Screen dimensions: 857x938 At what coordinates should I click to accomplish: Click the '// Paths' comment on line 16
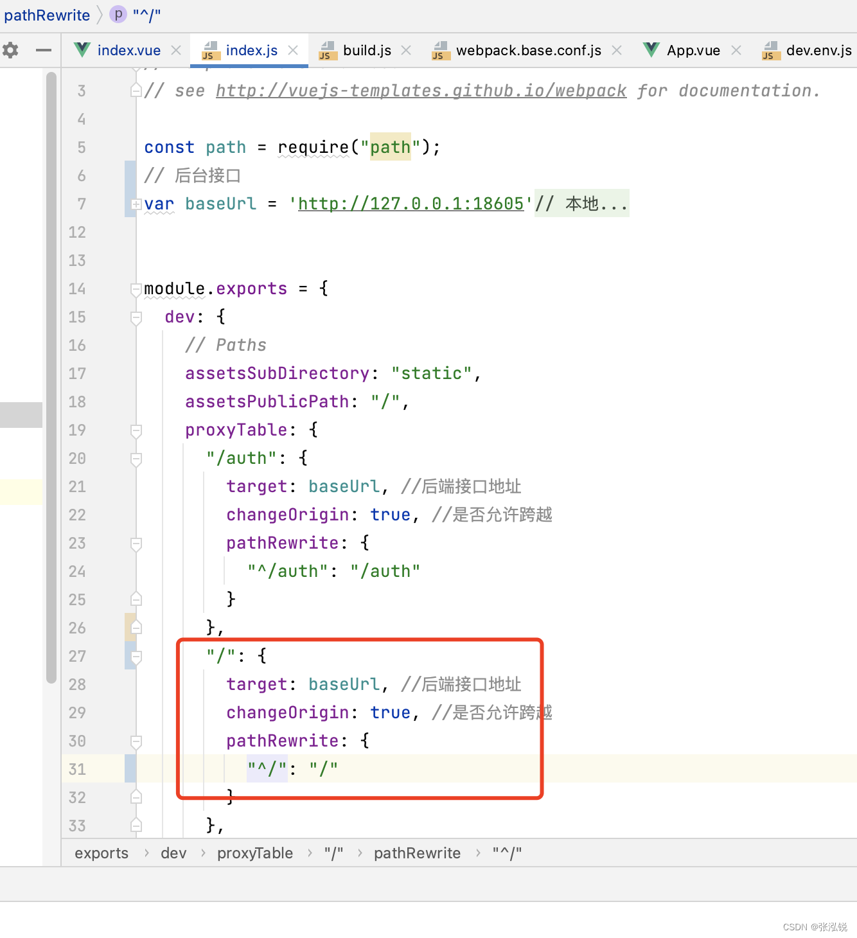coord(225,345)
